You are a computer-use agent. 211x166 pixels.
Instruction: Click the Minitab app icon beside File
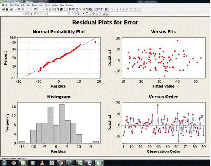coord(3,5)
